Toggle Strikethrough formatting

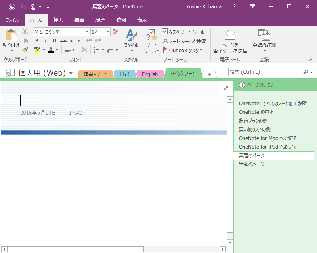click(x=63, y=41)
